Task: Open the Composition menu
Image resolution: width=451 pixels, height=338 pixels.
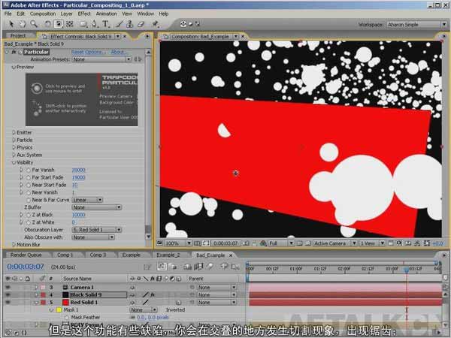Action: click(x=43, y=14)
